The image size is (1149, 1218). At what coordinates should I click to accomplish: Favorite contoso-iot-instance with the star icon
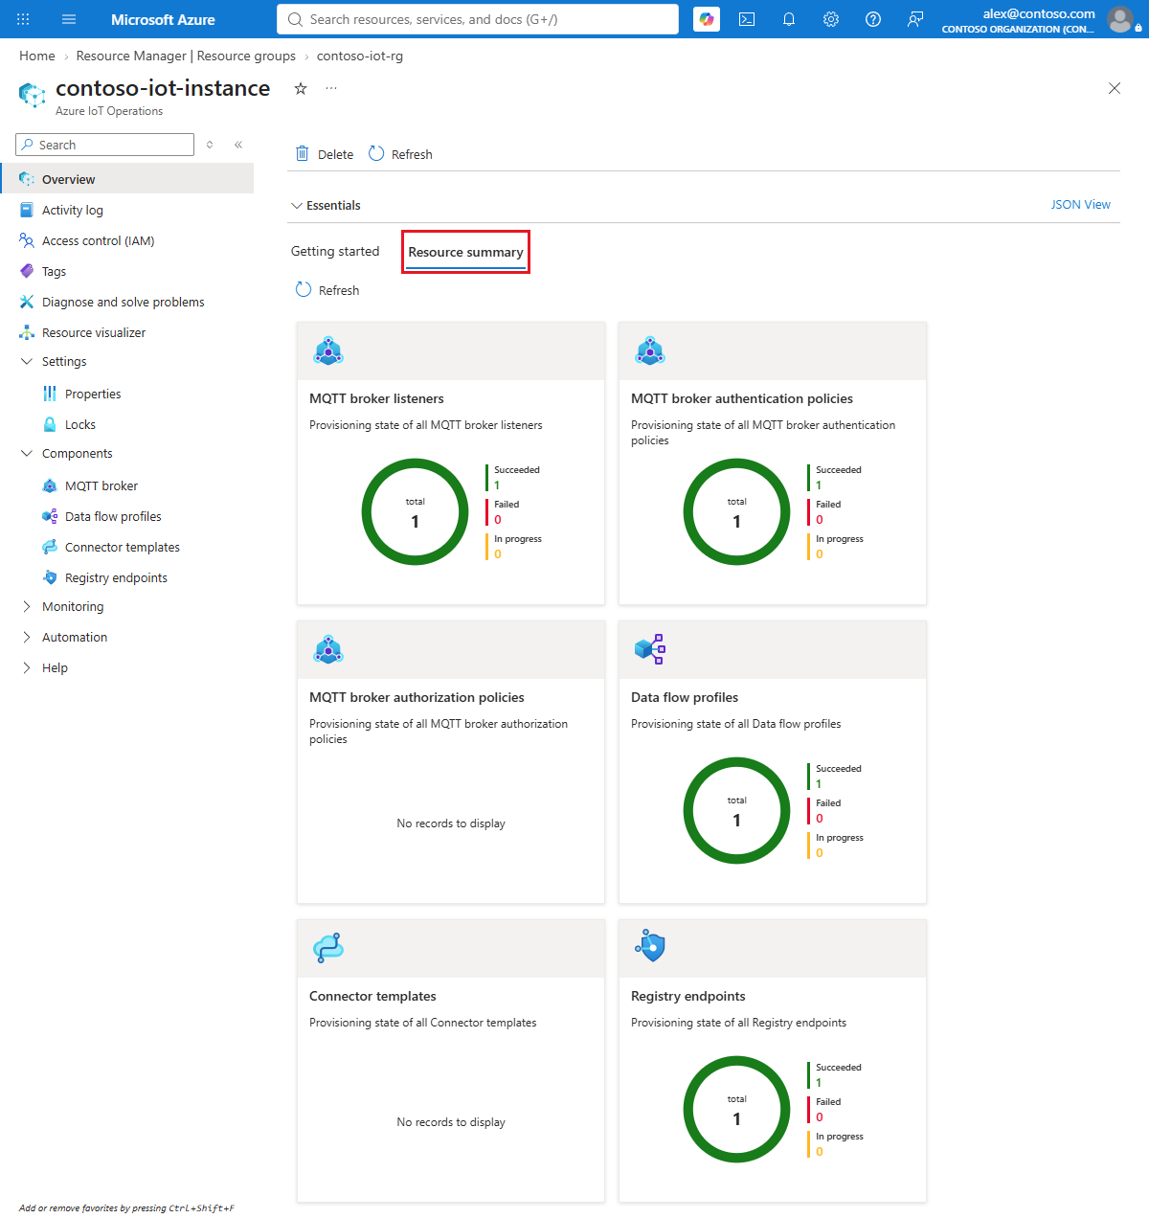tap(301, 88)
